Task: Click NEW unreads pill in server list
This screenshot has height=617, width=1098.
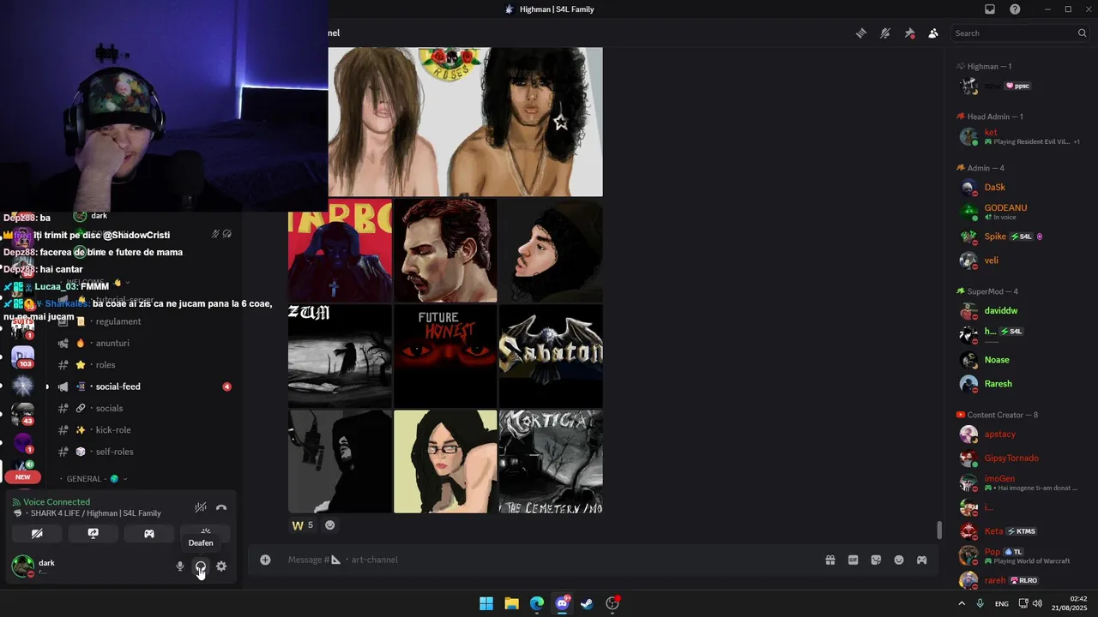Action: tap(22, 476)
